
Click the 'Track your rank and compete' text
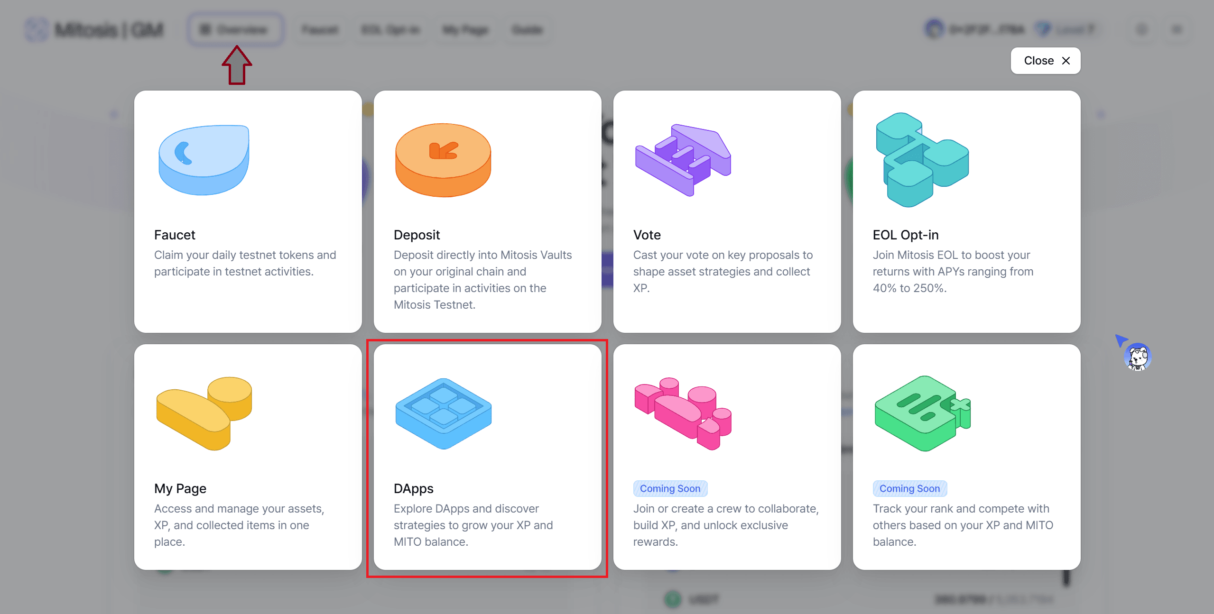(963, 525)
